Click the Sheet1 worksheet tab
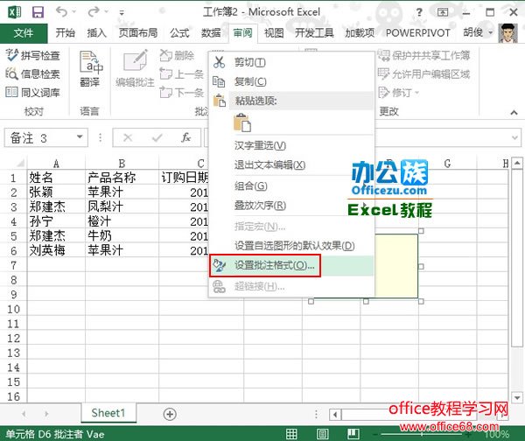The width and height of the screenshot is (525, 441). click(108, 413)
